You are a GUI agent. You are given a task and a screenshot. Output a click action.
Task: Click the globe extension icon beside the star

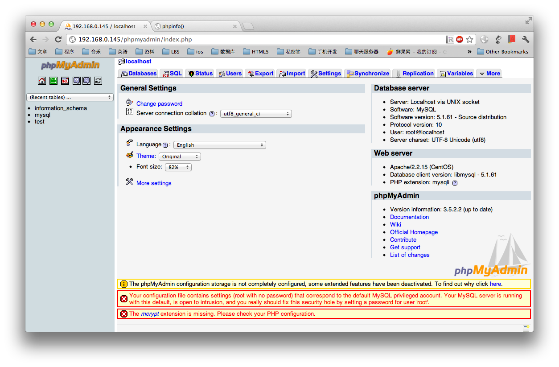coord(484,40)
